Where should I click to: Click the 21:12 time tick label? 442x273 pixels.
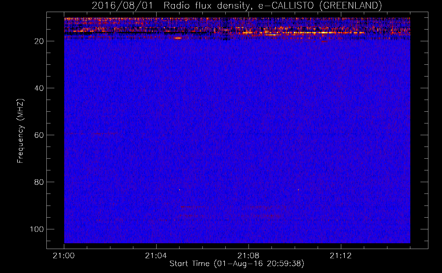pyautogui.click(x=341, y=256)
